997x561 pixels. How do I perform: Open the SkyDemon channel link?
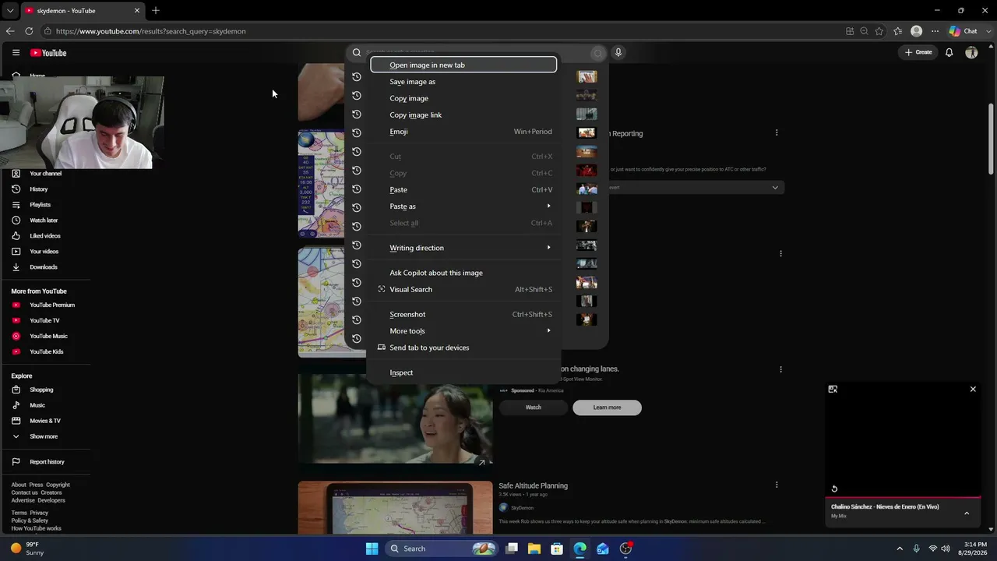pyautogui.click(x=522, y=508)
